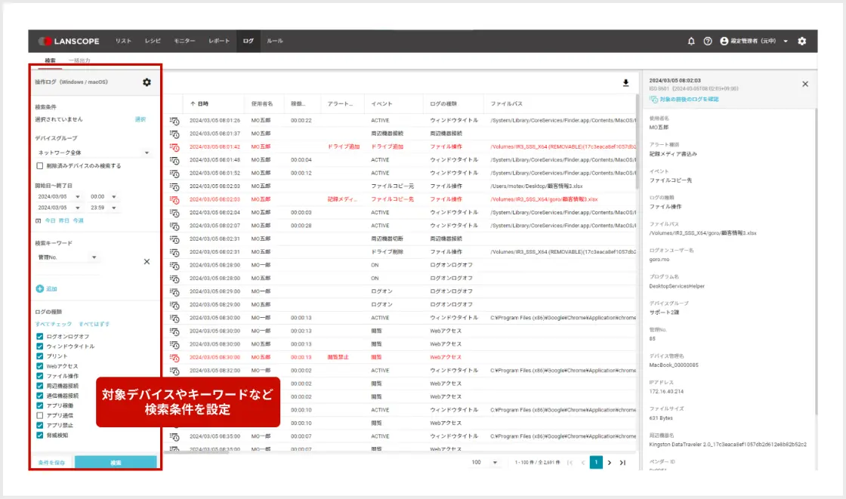Viewport: 846px width, 499px height.
Task: Uncheck the プリント log type
Action: point(39,356)
